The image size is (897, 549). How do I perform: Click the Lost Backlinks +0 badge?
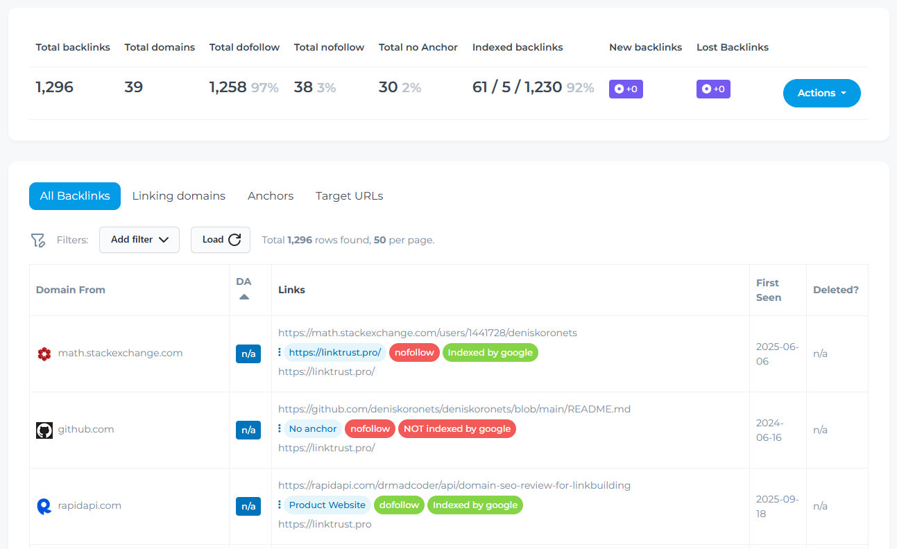(x=713, y=89)
